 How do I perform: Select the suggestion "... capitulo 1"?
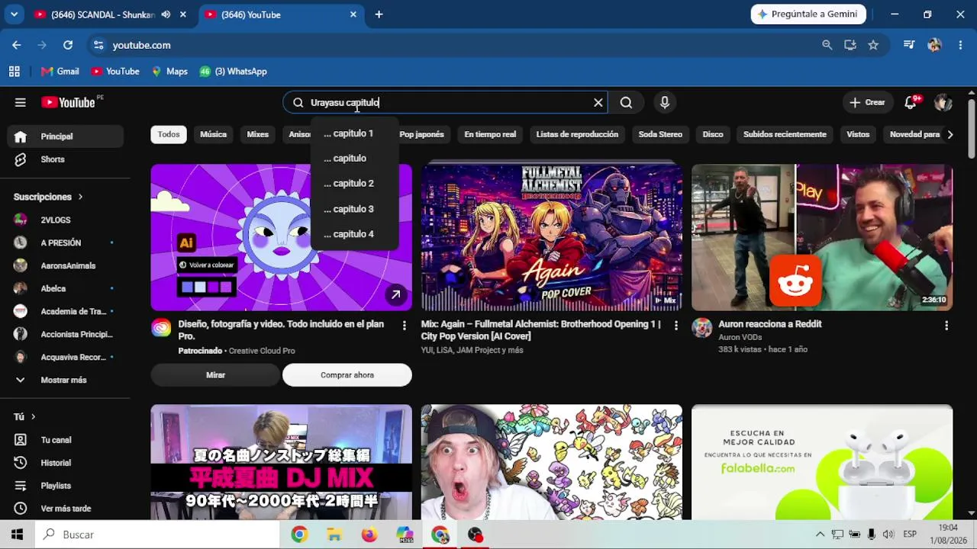point(354,133)
